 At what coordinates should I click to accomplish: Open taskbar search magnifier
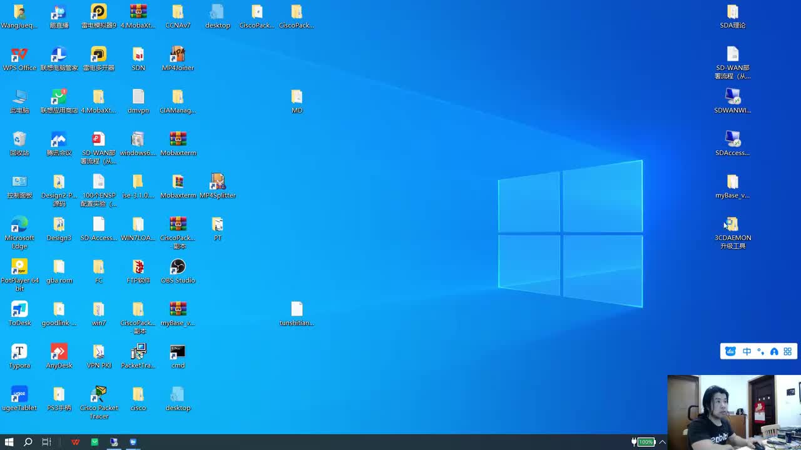[28, 442]
